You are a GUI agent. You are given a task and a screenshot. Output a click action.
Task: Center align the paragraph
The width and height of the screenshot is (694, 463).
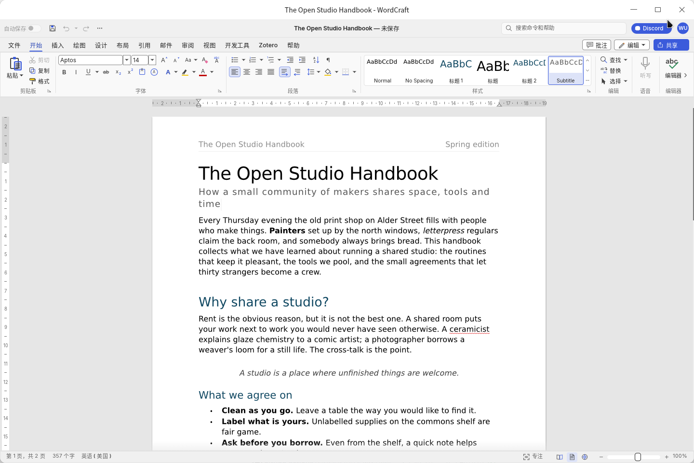tap(247, 72)
